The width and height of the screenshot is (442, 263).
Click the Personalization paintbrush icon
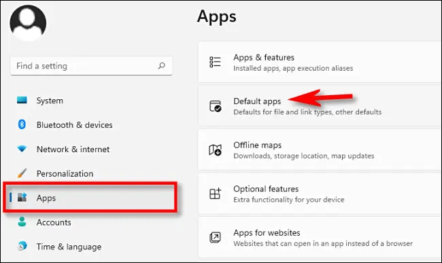[22, 173]
